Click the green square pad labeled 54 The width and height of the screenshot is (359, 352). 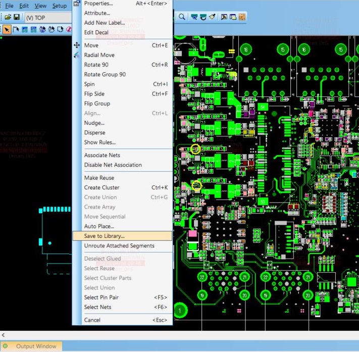tap(263, 107)
